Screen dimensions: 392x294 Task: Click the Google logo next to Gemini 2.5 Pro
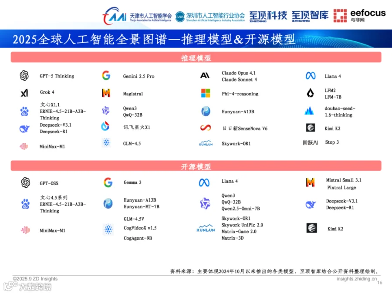[x=106, y=75]
